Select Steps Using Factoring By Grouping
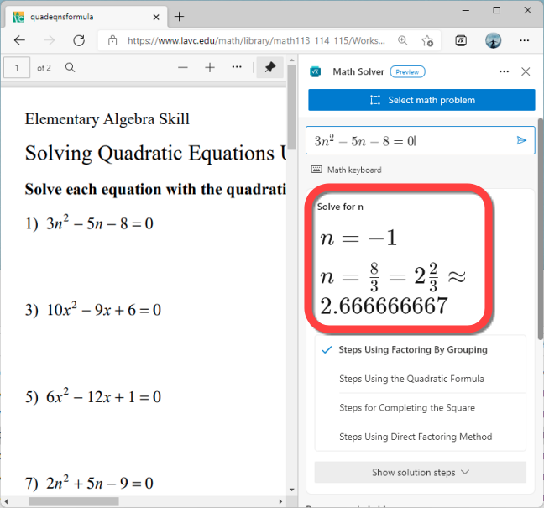Viewport: 544px width, 508px height. 412,350
